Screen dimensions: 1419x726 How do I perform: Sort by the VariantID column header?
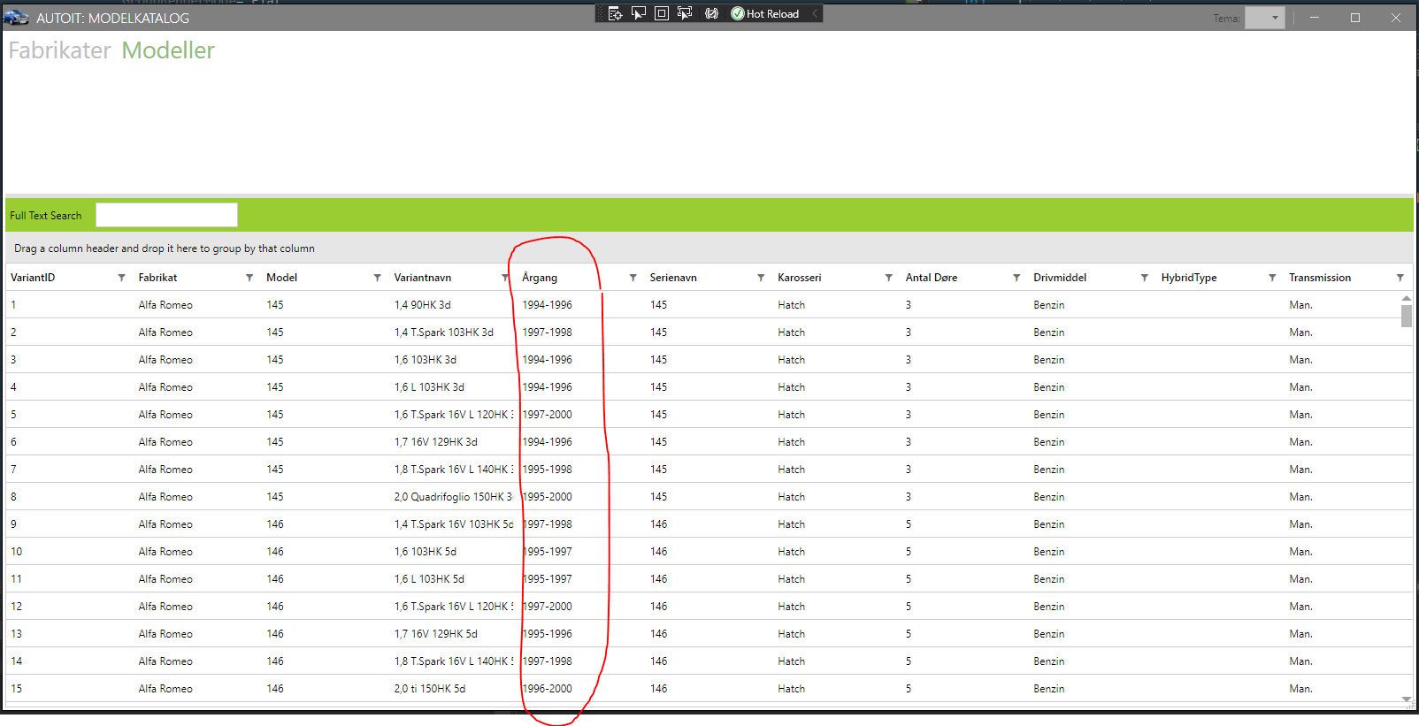point(33,278)
